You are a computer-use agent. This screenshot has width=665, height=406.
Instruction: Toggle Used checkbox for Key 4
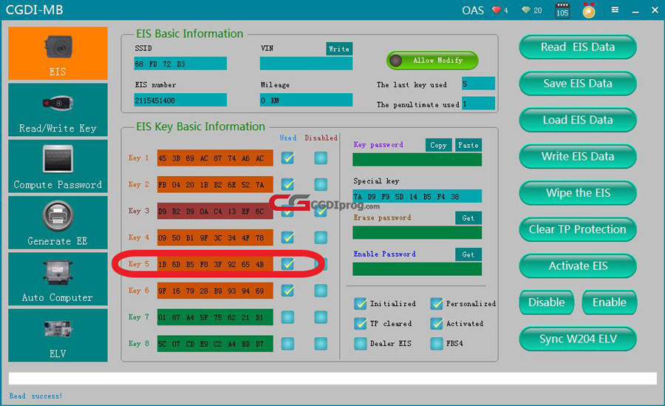click(x=287, y=237)
